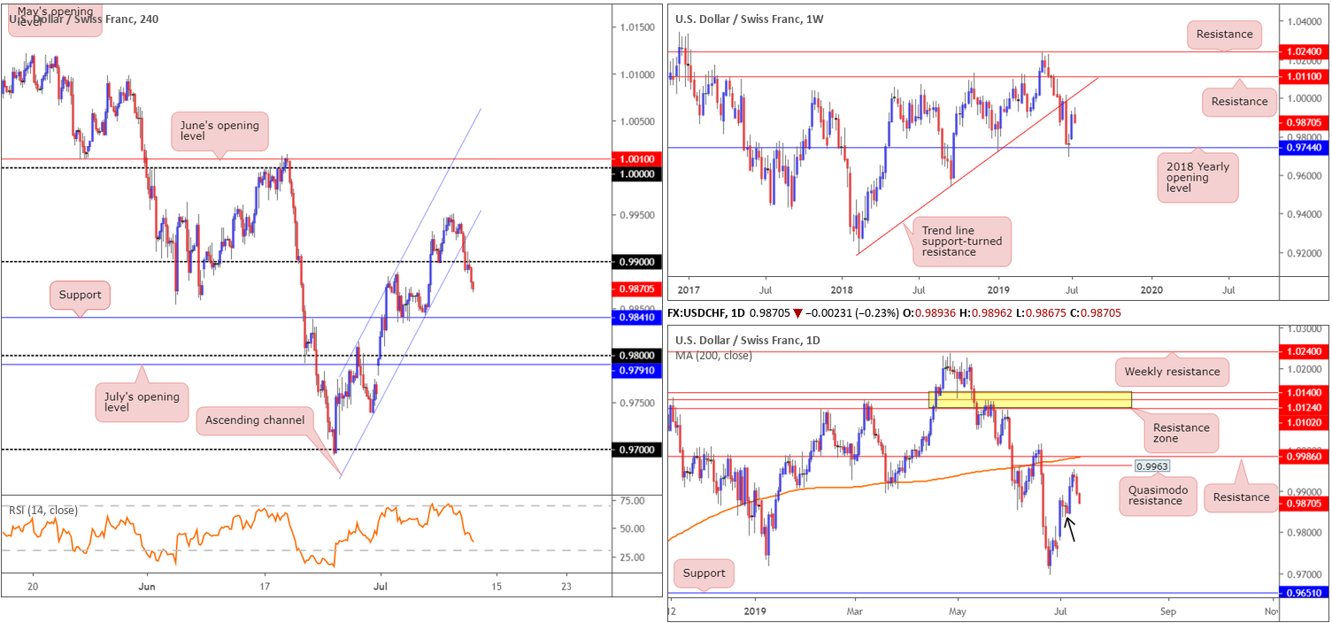Click the blue 0.97440 price label
Screen dimensions: 1332x623
tap(1305, 148)
